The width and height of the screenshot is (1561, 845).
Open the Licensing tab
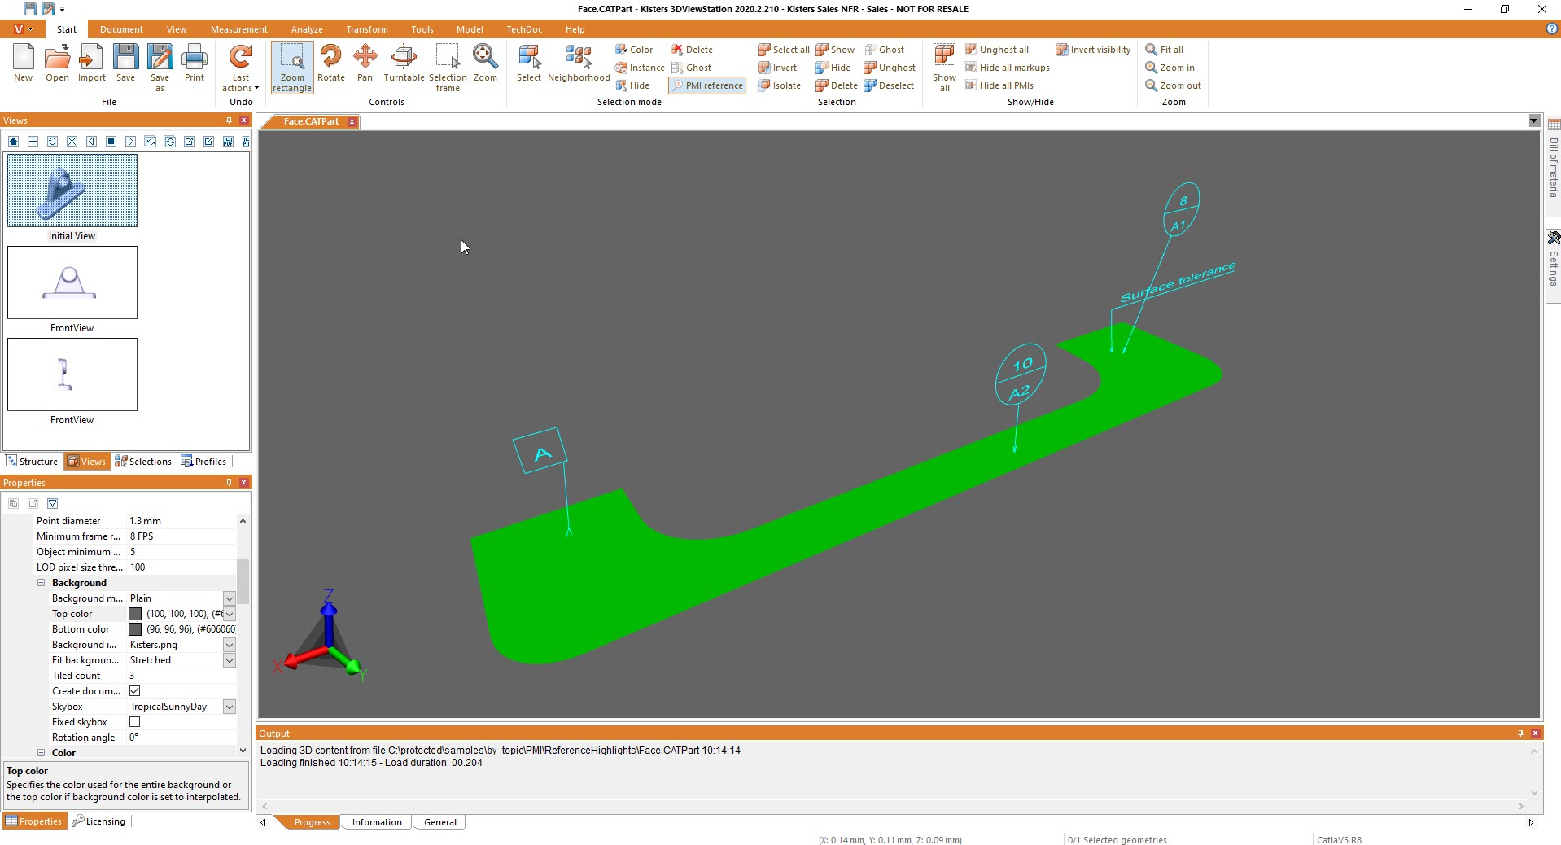tap(98, 821)
